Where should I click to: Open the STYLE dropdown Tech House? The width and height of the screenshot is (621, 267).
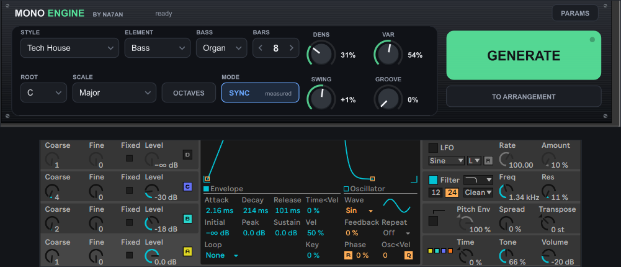pyautogui.click(x=69, y=48)
